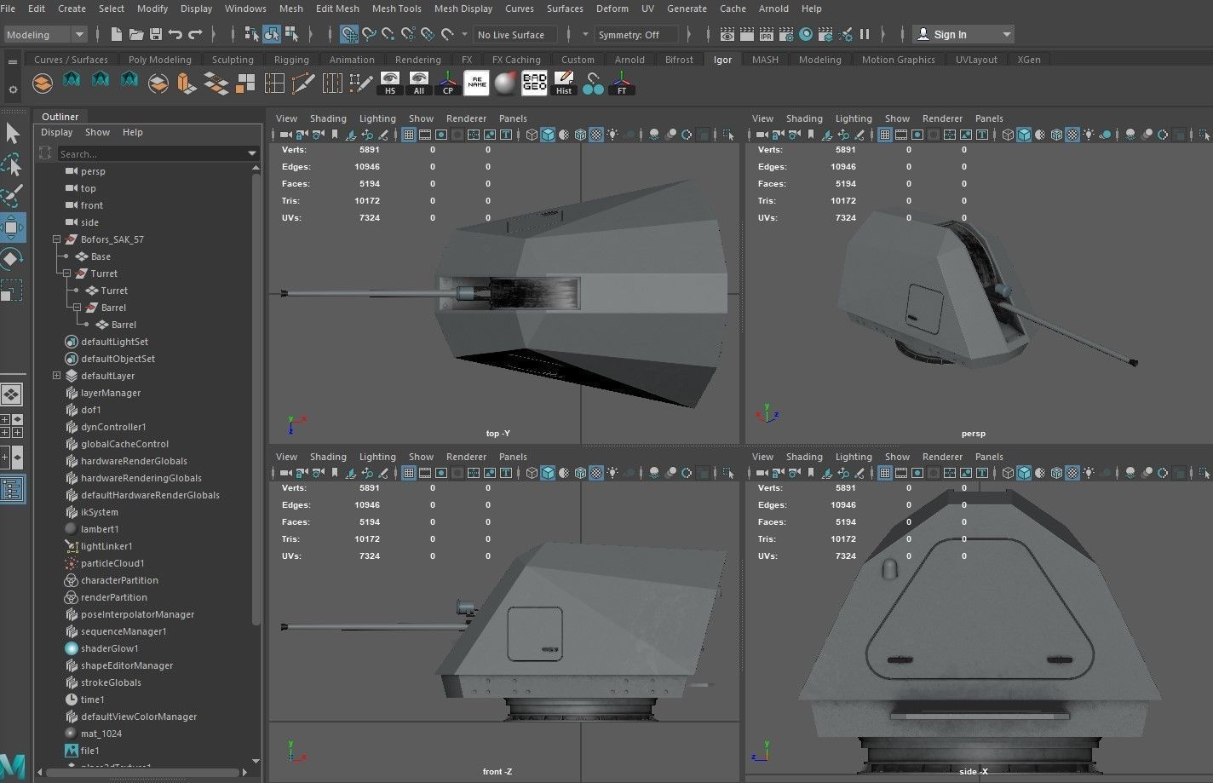Toggle snap to points
Screen dimensions: 1213x783
tap(388, 34)
